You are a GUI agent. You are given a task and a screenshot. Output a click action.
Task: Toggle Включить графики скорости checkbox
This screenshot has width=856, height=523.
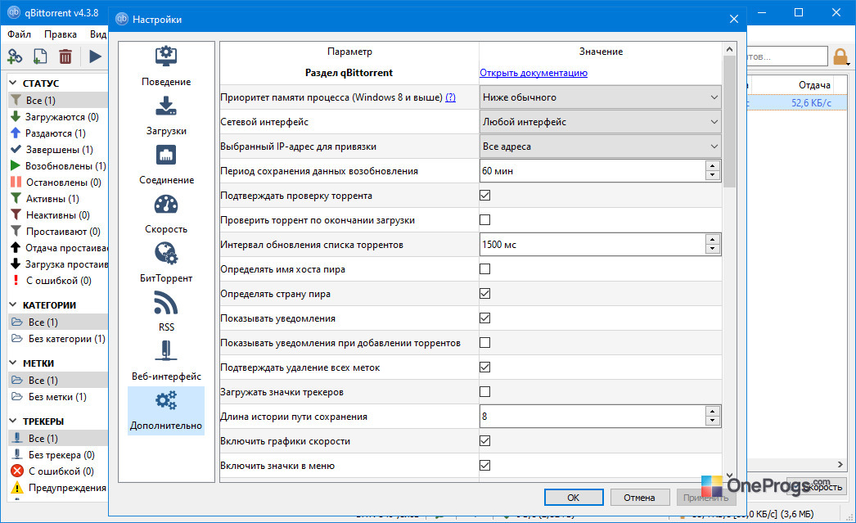[x=484, y=441]
